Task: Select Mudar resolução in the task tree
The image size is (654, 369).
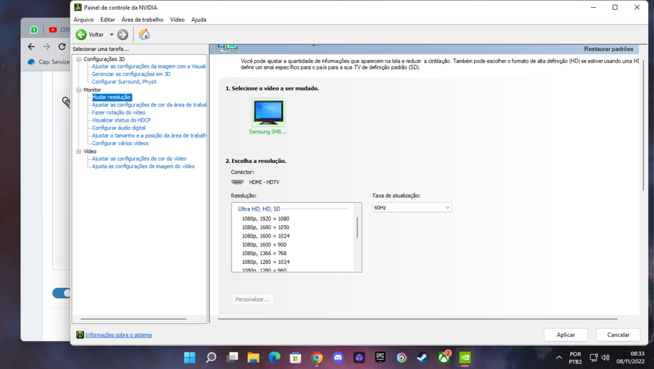Action: tap(111, 97)
